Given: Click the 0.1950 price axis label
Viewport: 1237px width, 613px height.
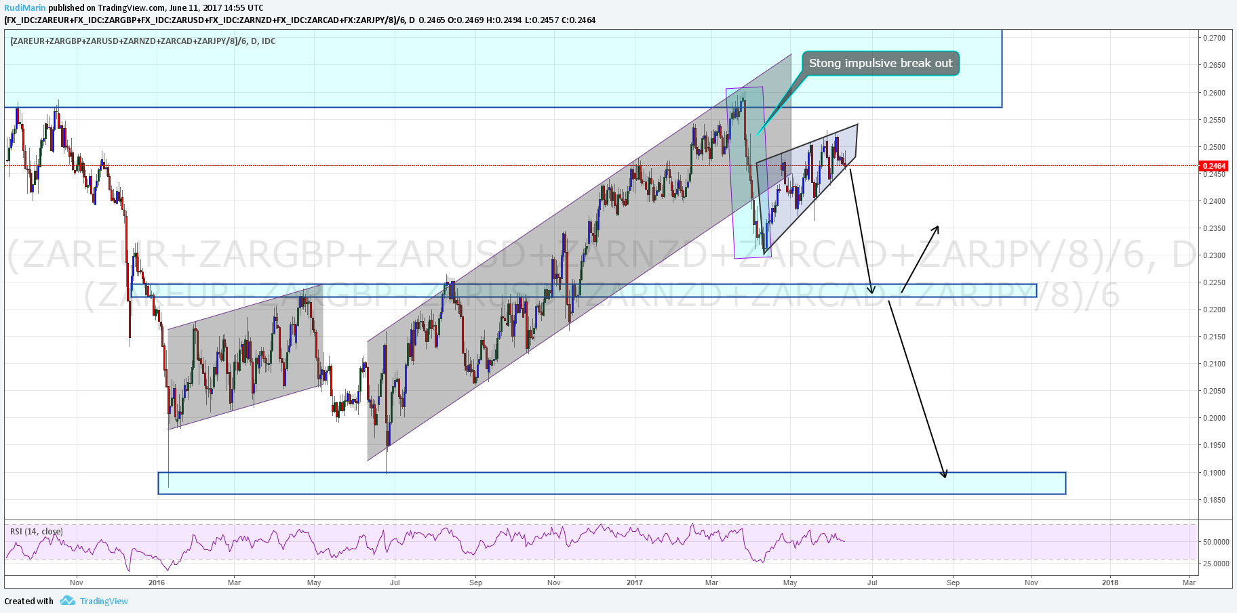Looking at the screenshot, I should (1214, 445).
